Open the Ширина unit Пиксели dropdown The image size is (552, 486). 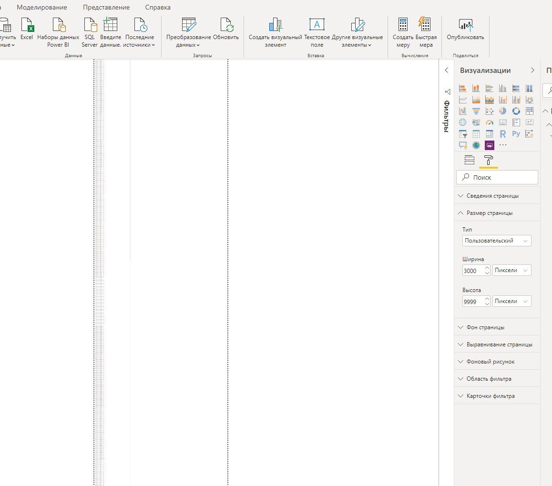pyautogui.click(x=511, y=270)
